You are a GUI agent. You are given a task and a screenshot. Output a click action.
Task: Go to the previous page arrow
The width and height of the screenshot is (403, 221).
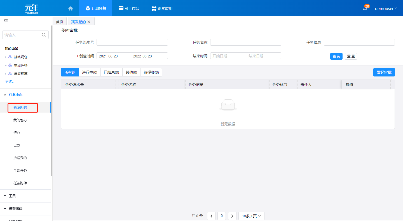(211, 216)
